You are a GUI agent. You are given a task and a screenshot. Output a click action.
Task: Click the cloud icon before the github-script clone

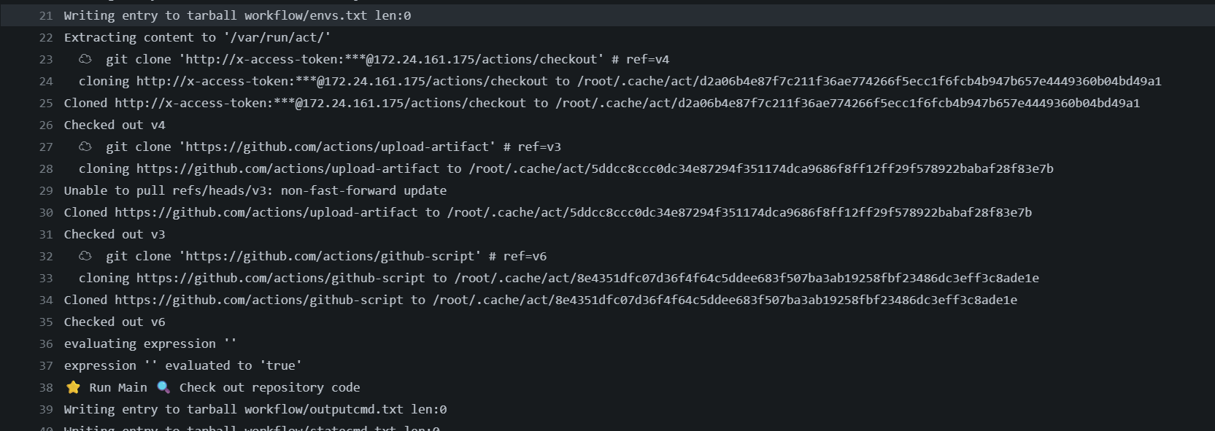click(x=85, y=256)
